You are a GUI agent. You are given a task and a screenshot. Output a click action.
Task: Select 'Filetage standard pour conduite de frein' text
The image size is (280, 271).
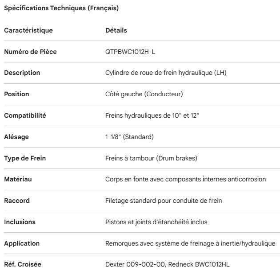click(164, 201)
